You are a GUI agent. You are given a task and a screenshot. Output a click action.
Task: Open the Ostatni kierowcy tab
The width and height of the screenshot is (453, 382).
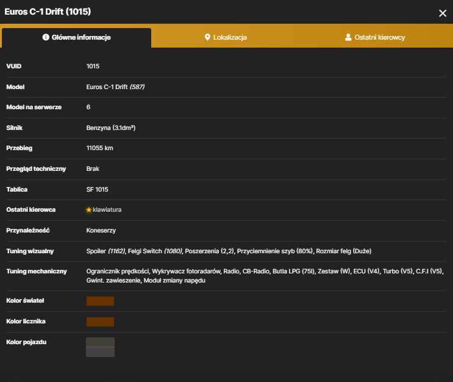tap(375, 38)
